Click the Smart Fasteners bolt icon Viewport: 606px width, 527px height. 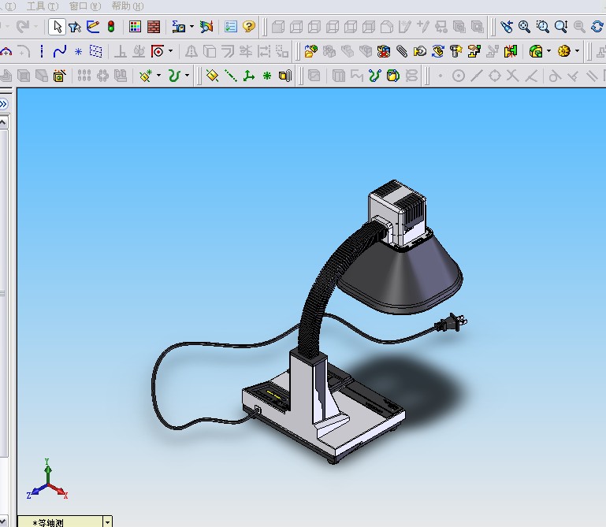pyautogui.click(x=456, y=51)
